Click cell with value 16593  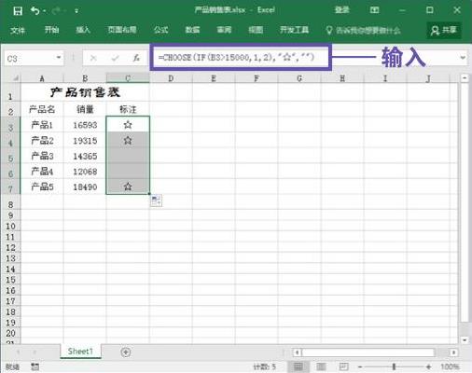click(x=85, y=125)
